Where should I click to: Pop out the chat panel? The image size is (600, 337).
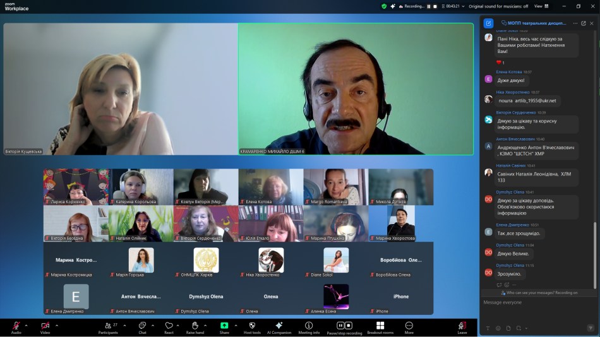click(584, 23)
